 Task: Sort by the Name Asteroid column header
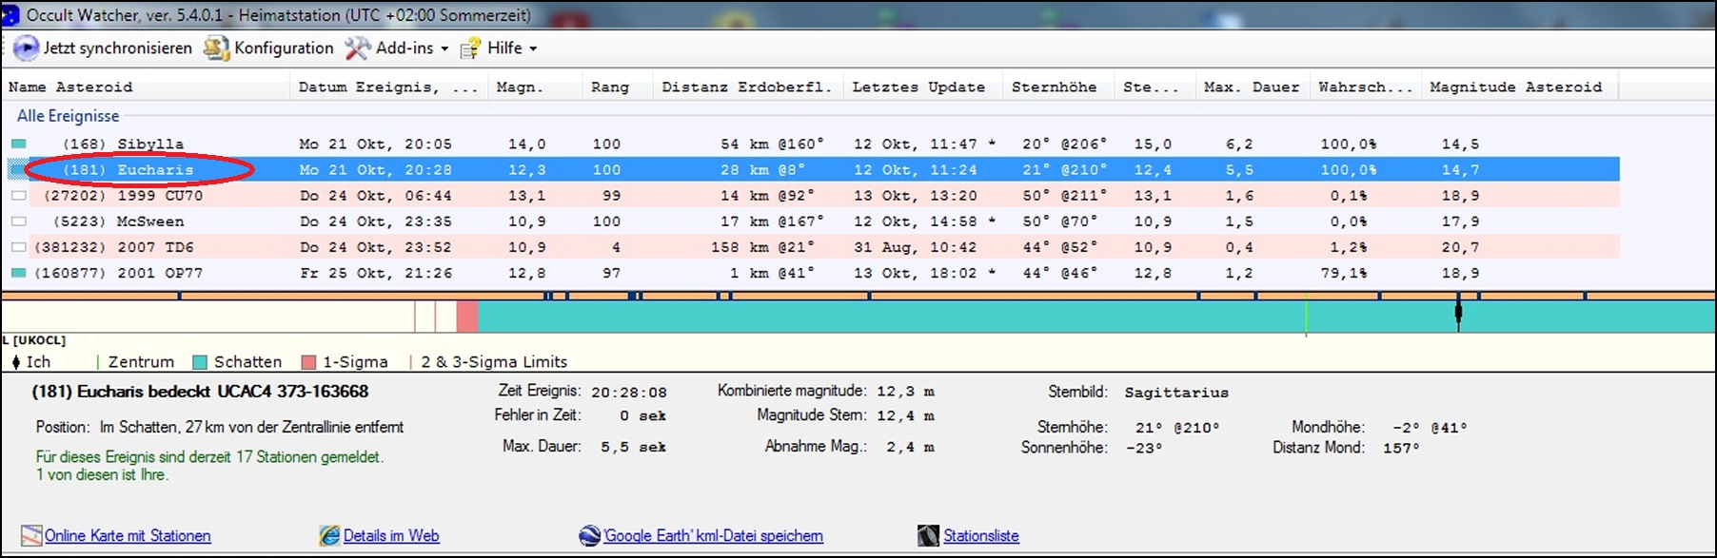coord(70,87)
